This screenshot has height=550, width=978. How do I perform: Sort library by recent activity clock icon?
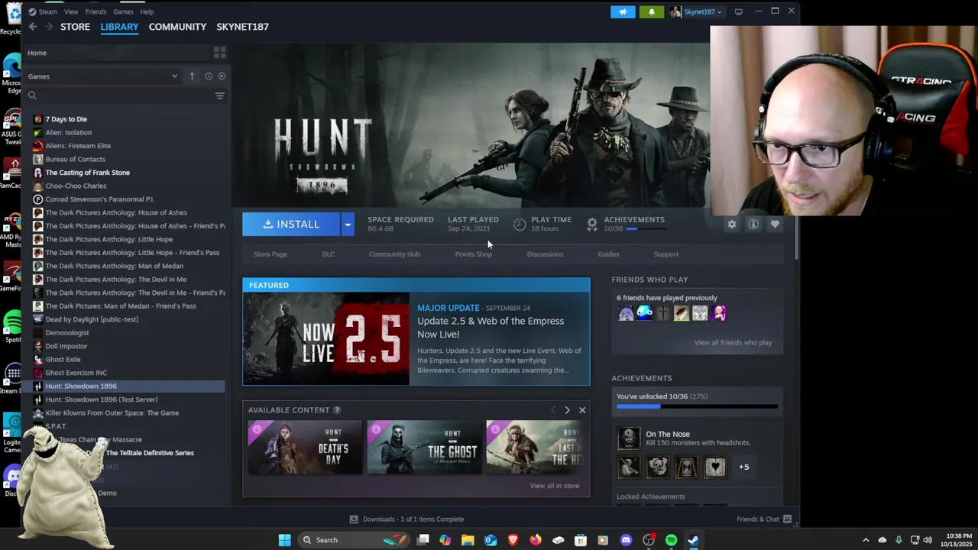point(209,76)
